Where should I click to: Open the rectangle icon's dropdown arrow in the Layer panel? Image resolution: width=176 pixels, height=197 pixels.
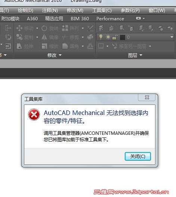[x=107, y=46]
